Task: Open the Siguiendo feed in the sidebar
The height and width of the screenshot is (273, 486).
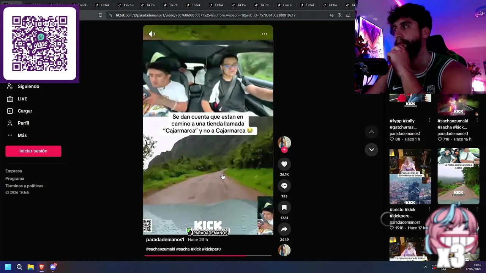Action: [23, 86]
